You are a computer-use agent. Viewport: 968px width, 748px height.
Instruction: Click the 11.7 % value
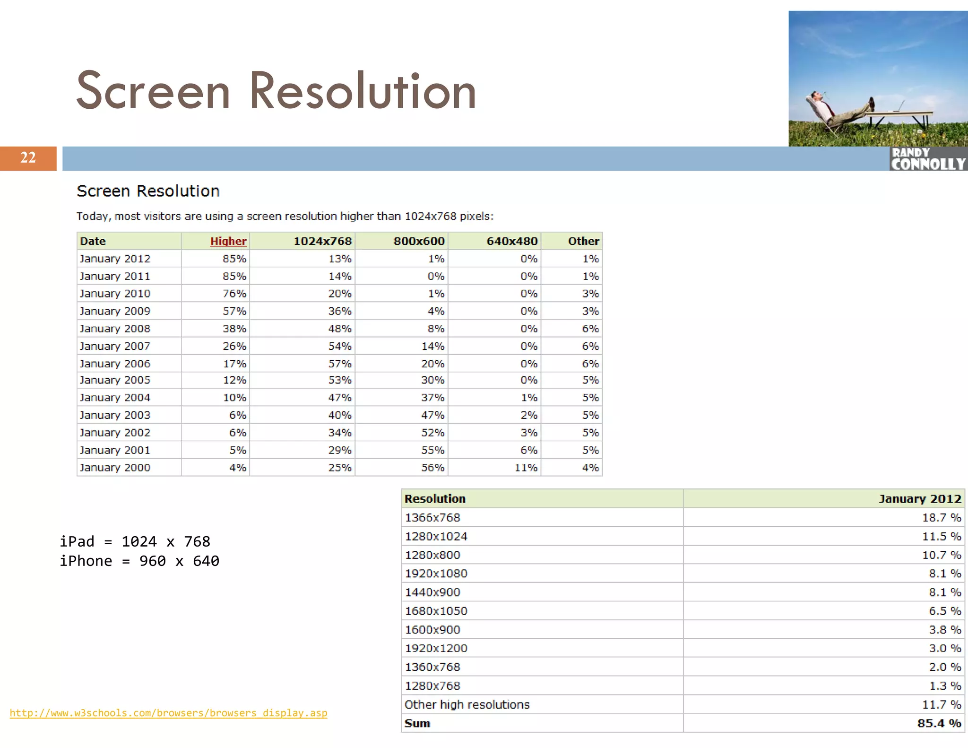tap(942, 705)
